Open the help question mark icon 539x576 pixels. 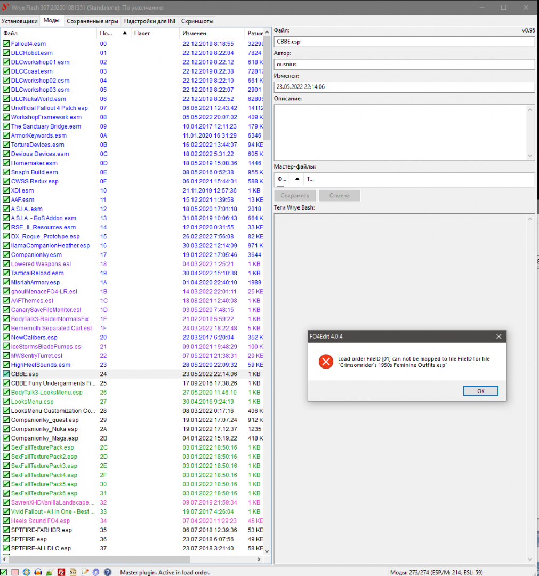click(107, 572)
